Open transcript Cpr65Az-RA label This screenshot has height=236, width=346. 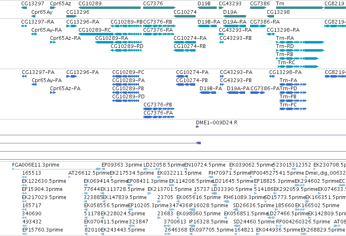click(65, 38)
